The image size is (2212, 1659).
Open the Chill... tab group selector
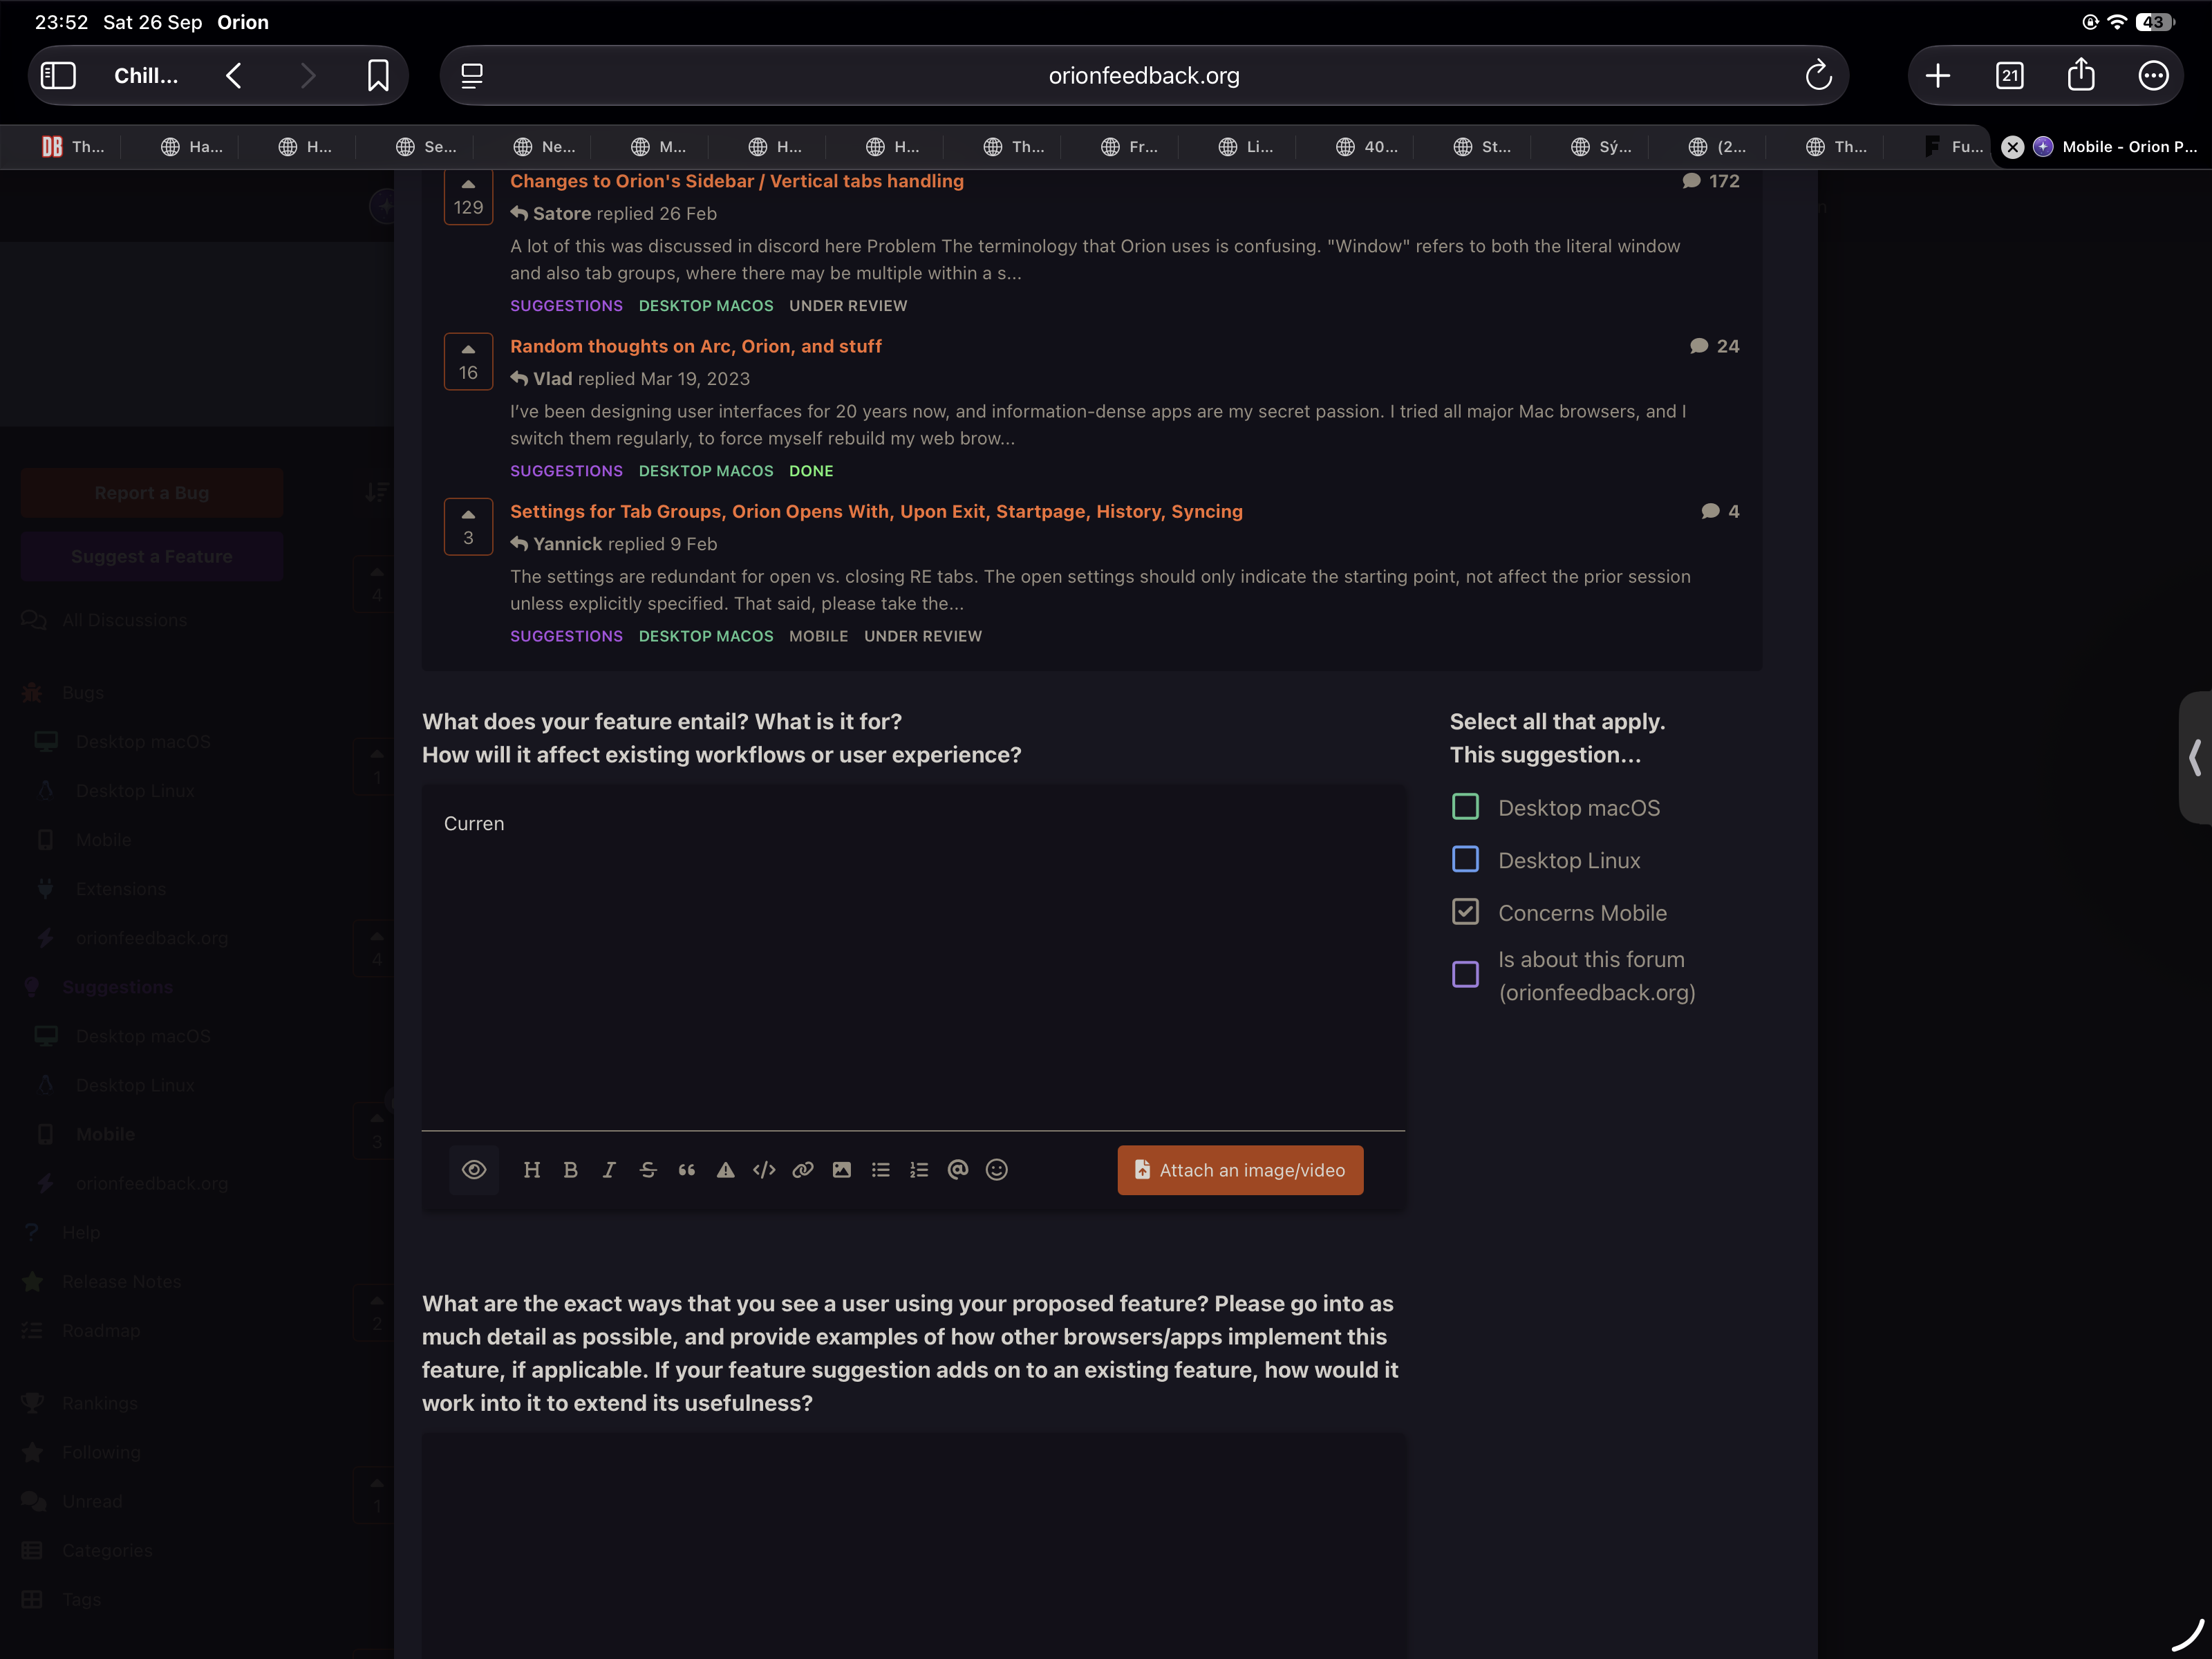coord(146,75)
